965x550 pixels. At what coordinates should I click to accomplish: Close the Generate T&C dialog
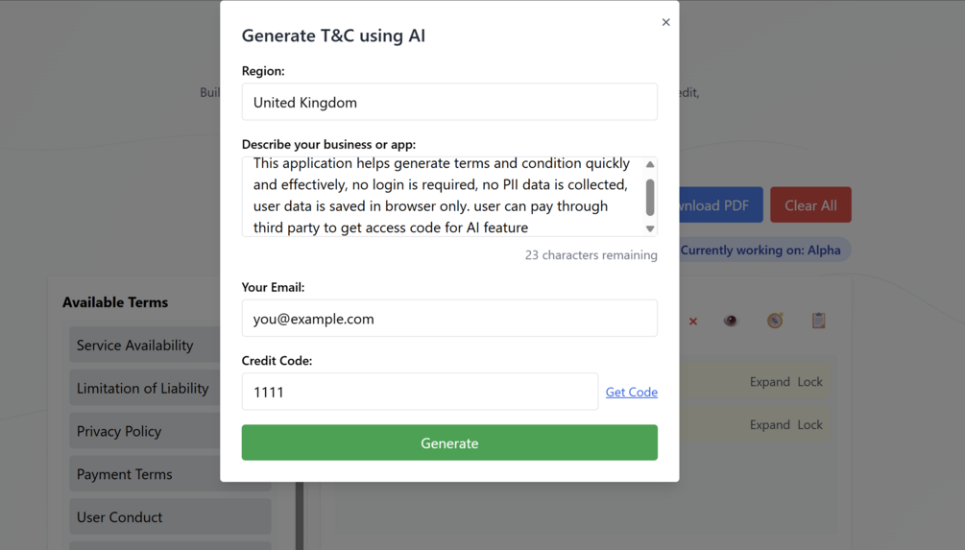coord(665,22)
